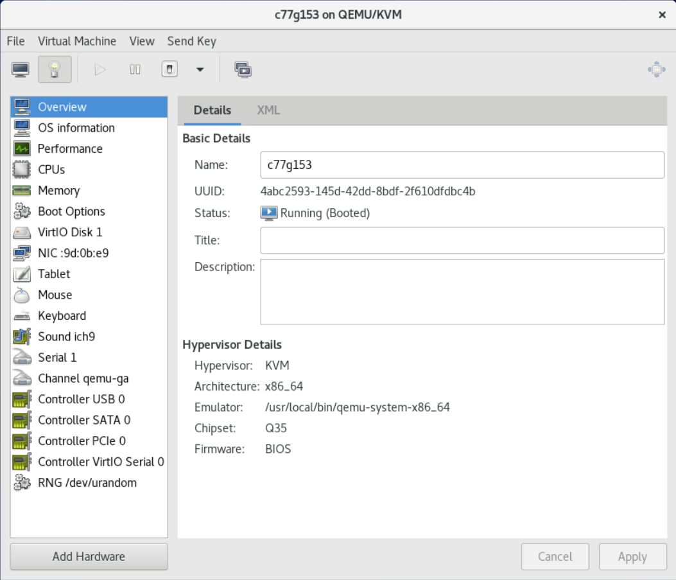Screen dimensions: 676x580
Task: Click the Pause toolbar icon
Action: tap(135, 69)
